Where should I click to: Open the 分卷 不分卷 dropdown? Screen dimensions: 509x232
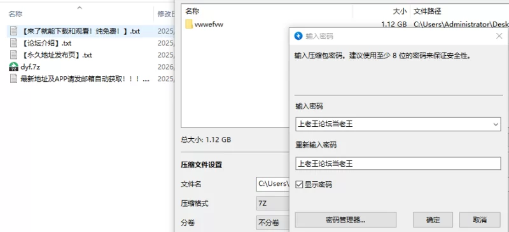(x=273, y=222)
